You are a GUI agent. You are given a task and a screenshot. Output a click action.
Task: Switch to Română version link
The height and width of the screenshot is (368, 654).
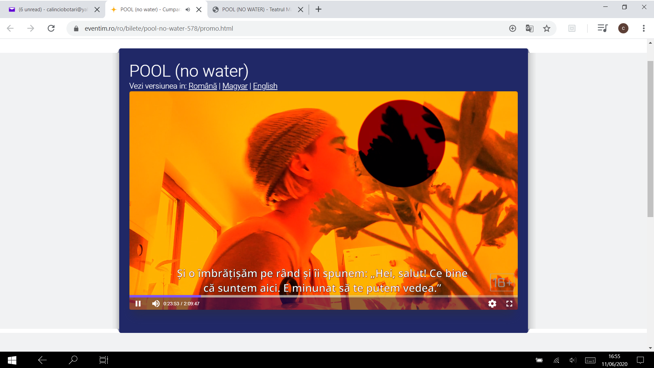(x=203, y=86)
